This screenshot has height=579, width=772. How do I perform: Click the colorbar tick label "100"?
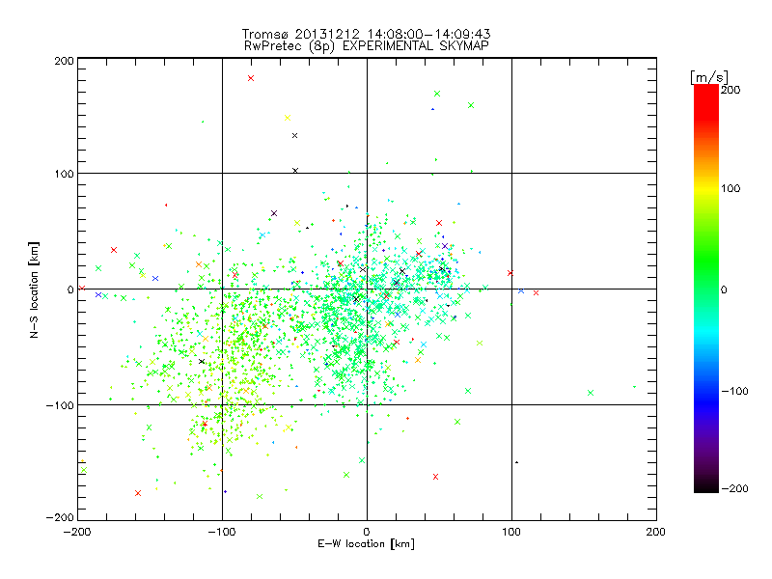pos(731,188)
